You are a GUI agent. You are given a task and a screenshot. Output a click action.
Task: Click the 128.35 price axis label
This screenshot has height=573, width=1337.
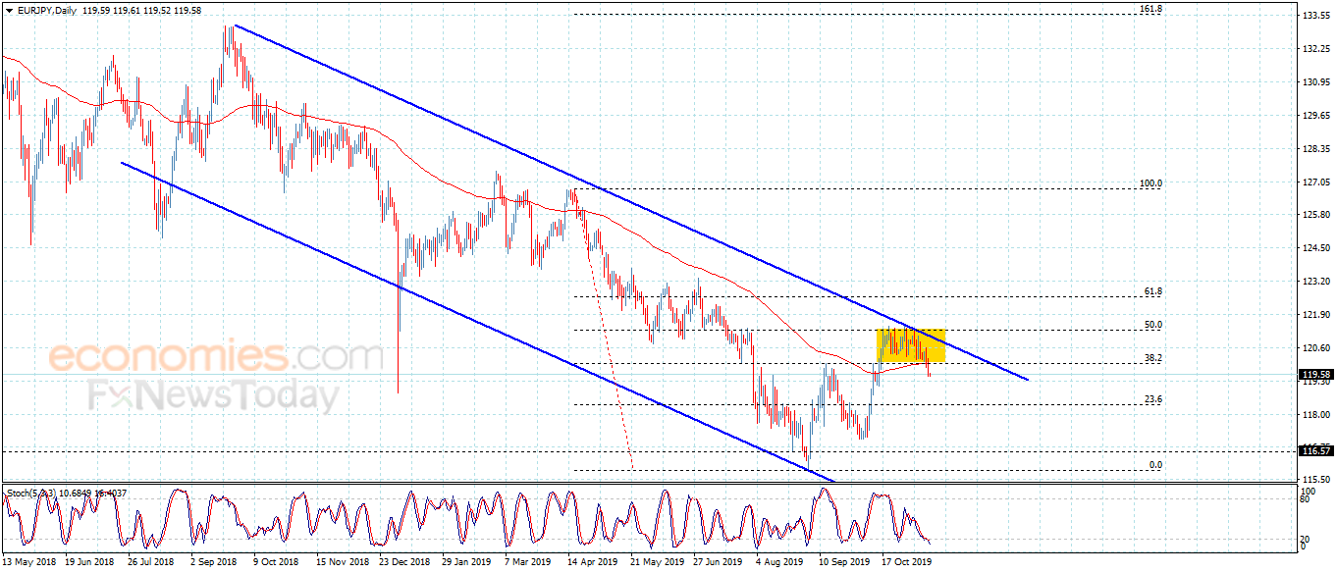coord(1315,149)
